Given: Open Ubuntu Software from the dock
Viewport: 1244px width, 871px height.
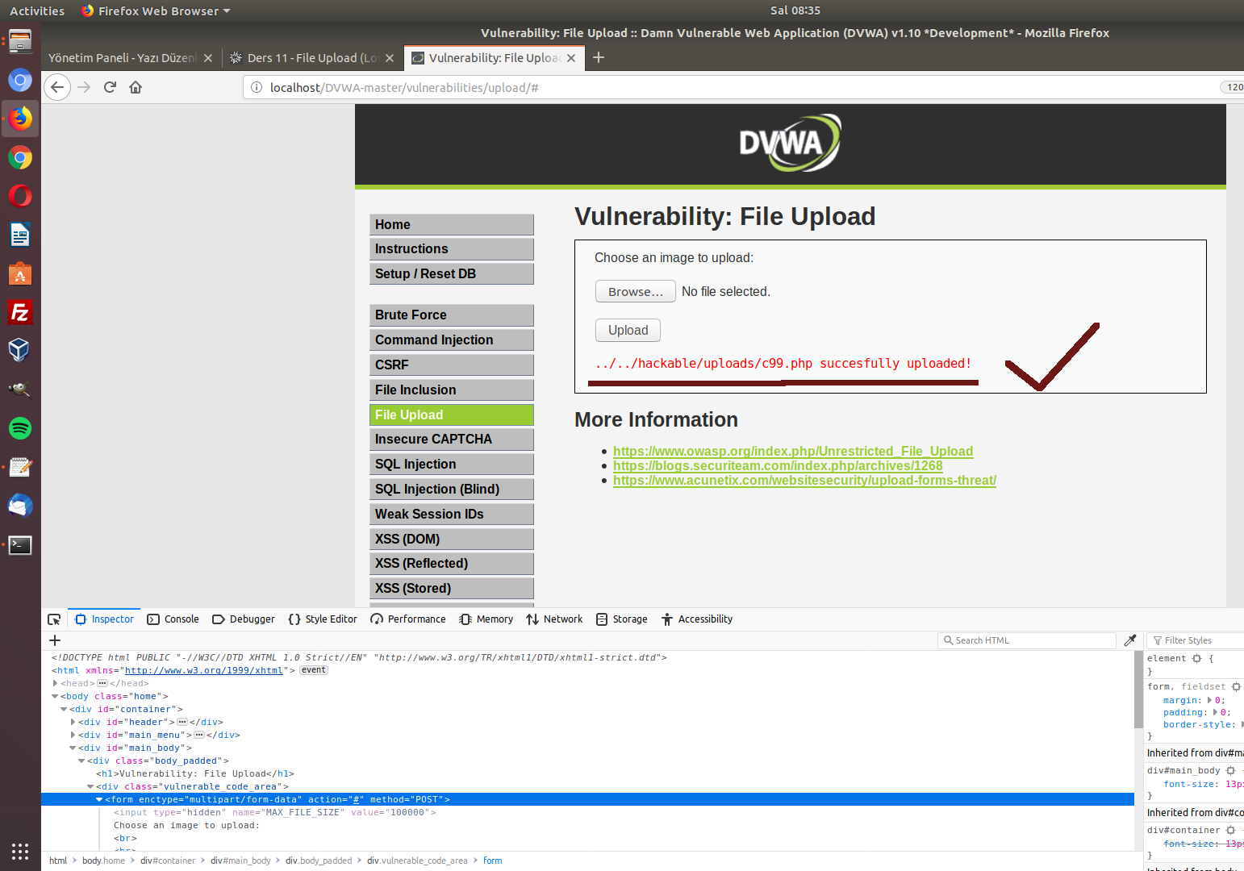Looking at the screenshot, I should pyautogui.click(x=20, y=273).
